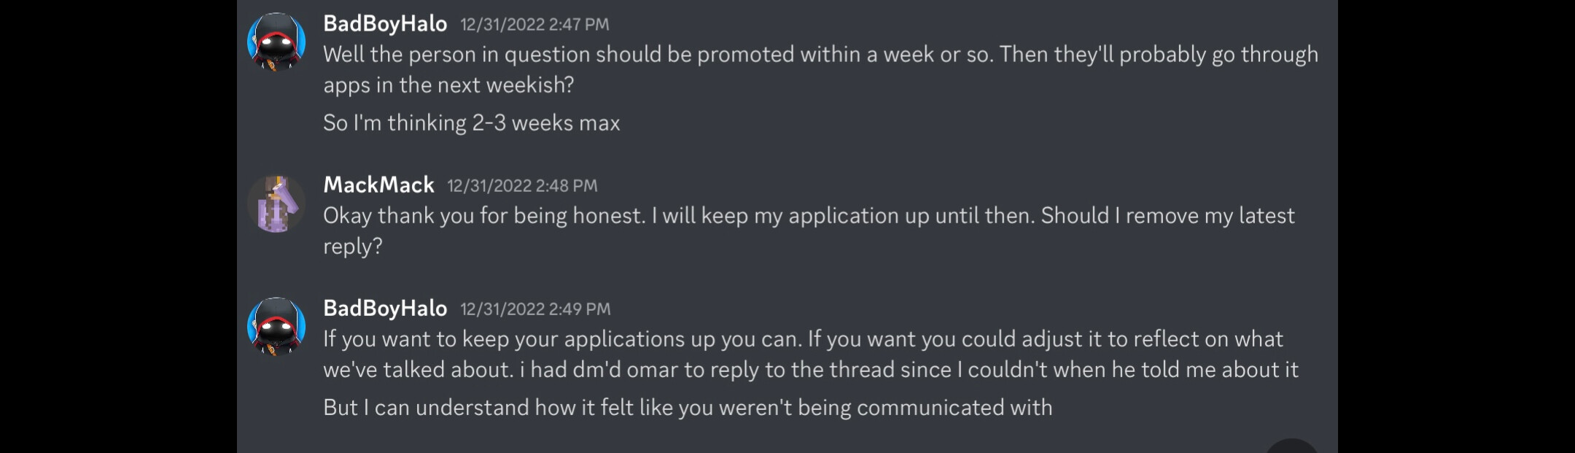Select the 'But I can understand how it felt' message
1575x453 pixels.
point(688,407)
